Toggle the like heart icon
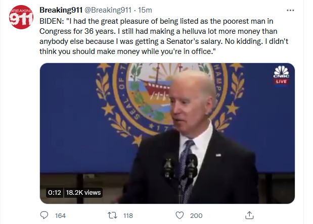 (179, 215)
